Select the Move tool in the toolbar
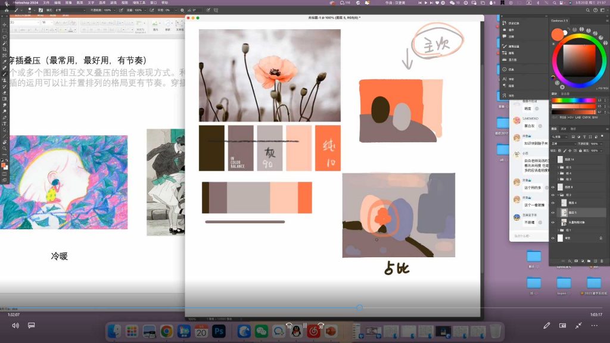Screen dimensions: 610x343 4,26
